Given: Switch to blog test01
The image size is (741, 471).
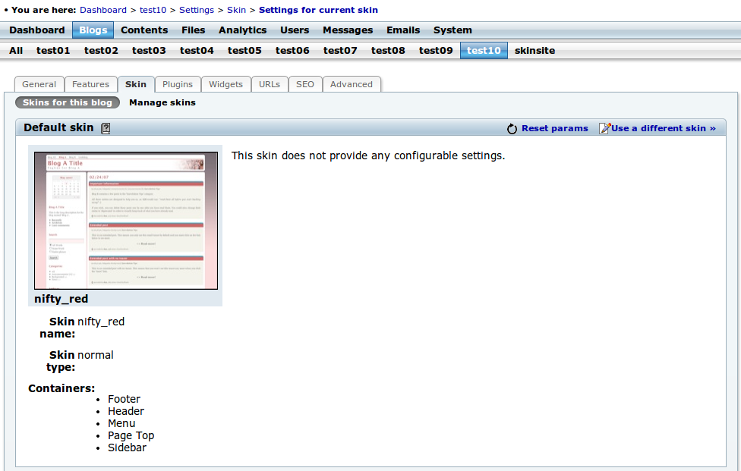Looking at the screenshot, I should (x=53, y=51).
